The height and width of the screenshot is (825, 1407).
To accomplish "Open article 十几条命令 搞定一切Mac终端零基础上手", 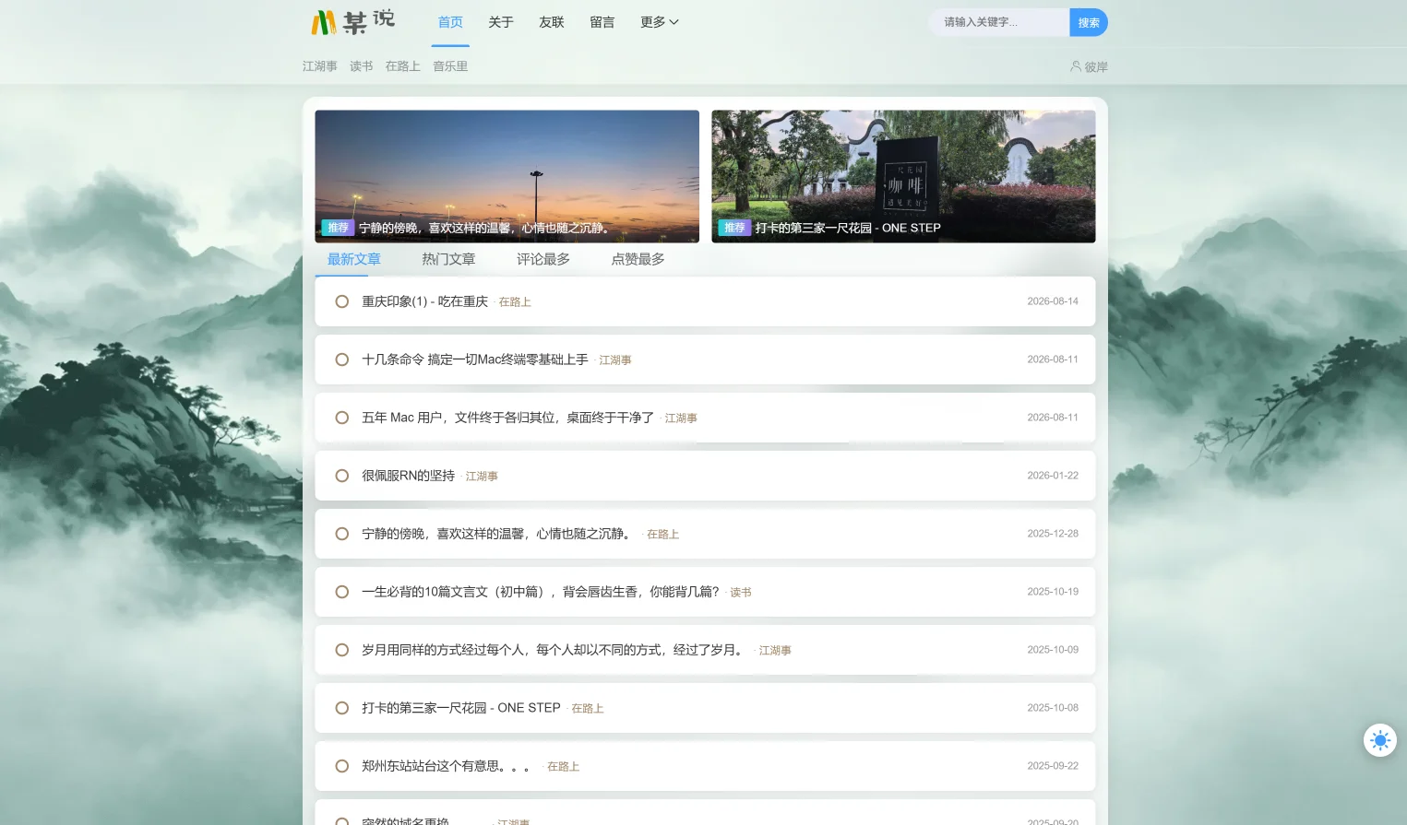I will pos(475,359).
